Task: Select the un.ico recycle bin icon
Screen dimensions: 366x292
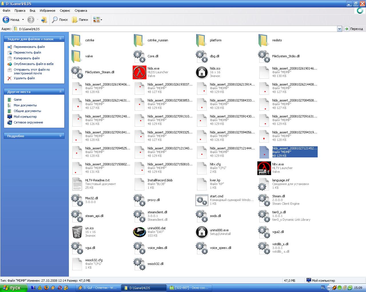Action: (77, 232)
